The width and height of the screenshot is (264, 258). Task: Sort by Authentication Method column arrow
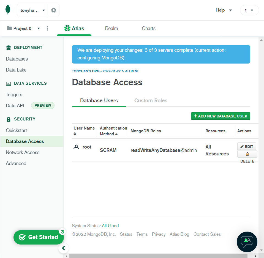pos(116,134)
